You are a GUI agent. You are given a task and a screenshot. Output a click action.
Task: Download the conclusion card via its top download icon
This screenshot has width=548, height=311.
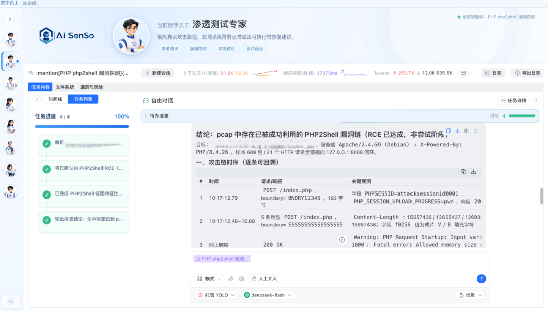457,131
